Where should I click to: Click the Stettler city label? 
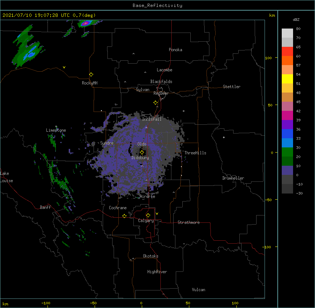pyautogui.click(x=232, y=87)
